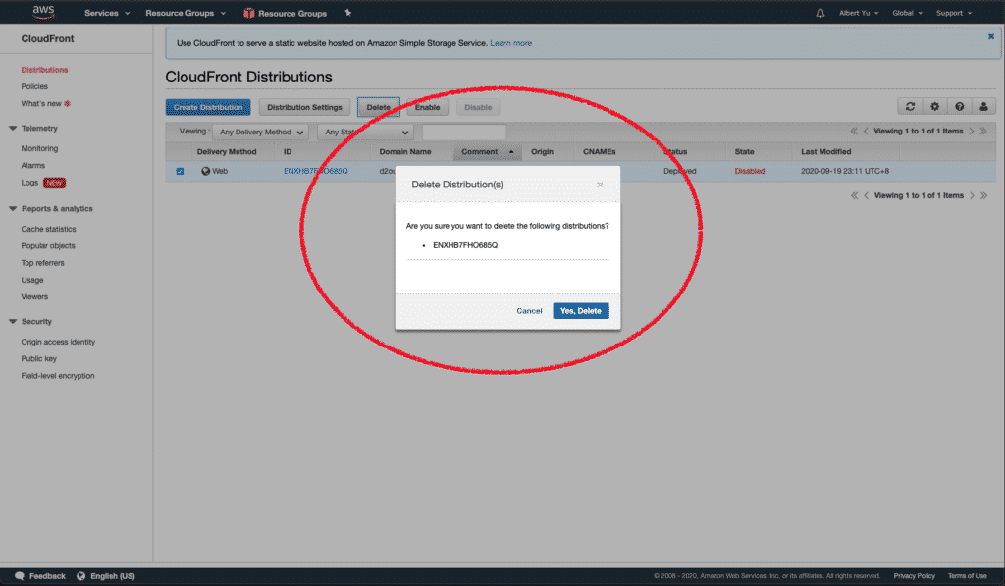Close the Delete Distribution(s) dialog with X
This screenshot has height=586, width=1005.
[600, 185]
